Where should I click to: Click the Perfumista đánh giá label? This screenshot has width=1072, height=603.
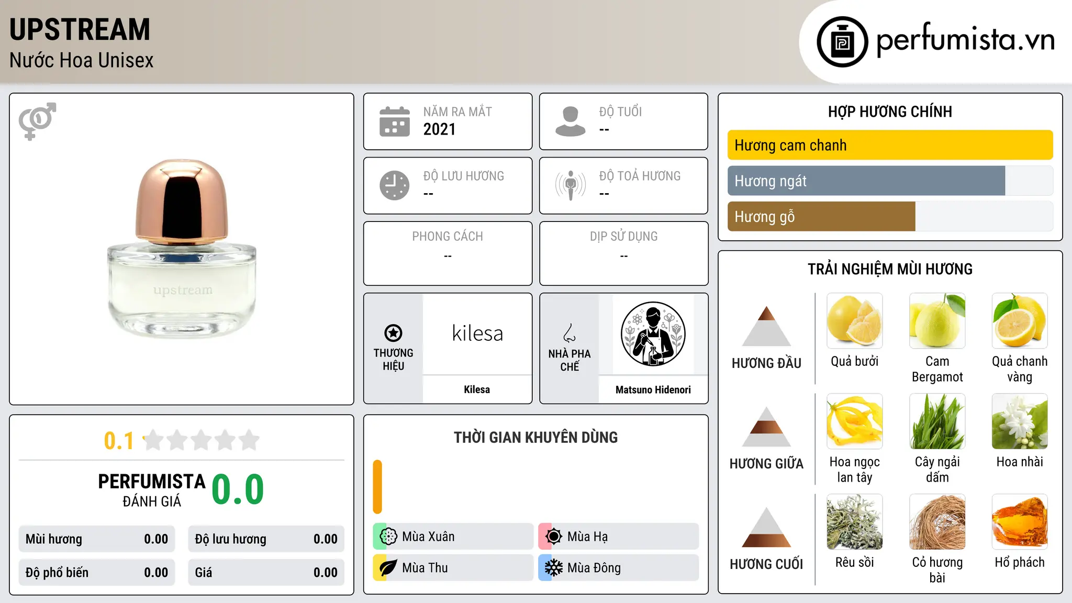[x=152, y=490]
